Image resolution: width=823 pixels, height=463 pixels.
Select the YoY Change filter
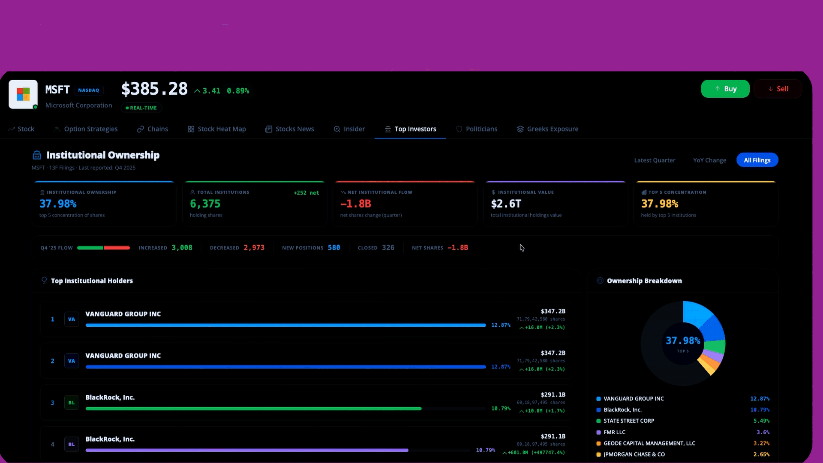coord(709,160)
